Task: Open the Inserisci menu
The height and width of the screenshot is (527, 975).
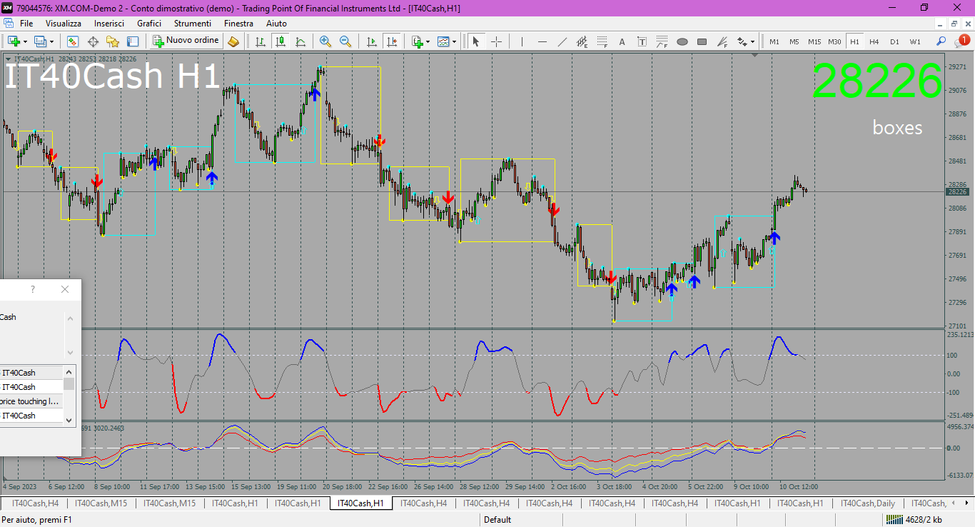Action: click(109, 24)
